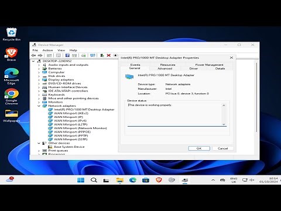281x211 pixels.
Task: Open the Windows Start button on taskbar
Action: tap(81, 180)
